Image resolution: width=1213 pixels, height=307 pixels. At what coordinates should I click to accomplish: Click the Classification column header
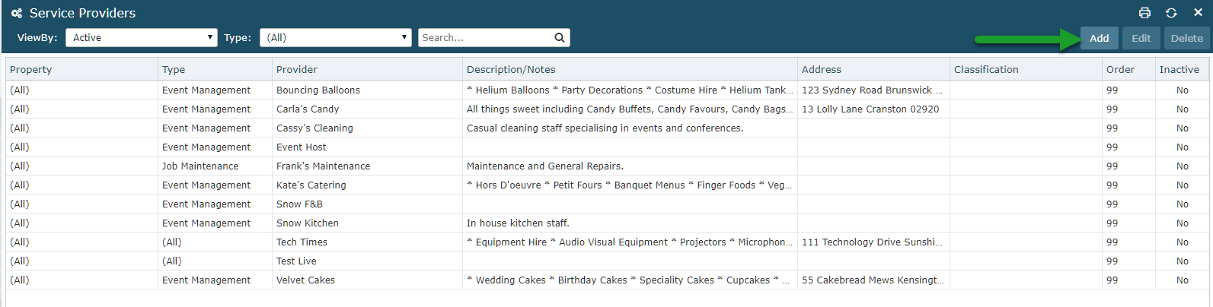pos(986,69)
